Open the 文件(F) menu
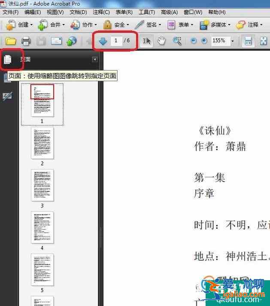Screen dimensions: 270x306 point(10,12)
